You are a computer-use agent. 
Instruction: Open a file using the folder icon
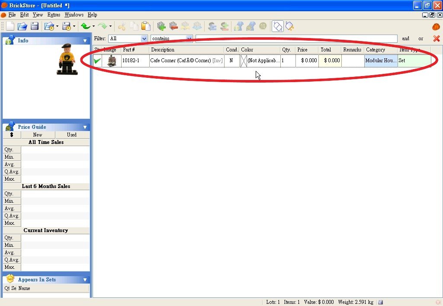22,26
